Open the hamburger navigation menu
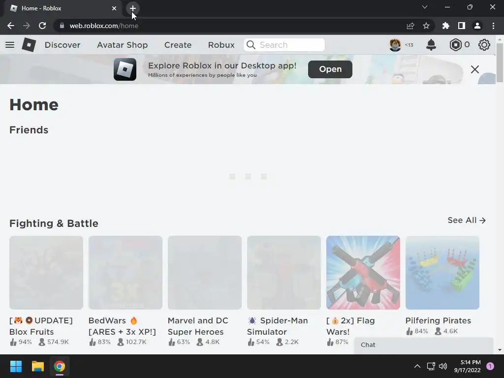 [x=10, y=45]
